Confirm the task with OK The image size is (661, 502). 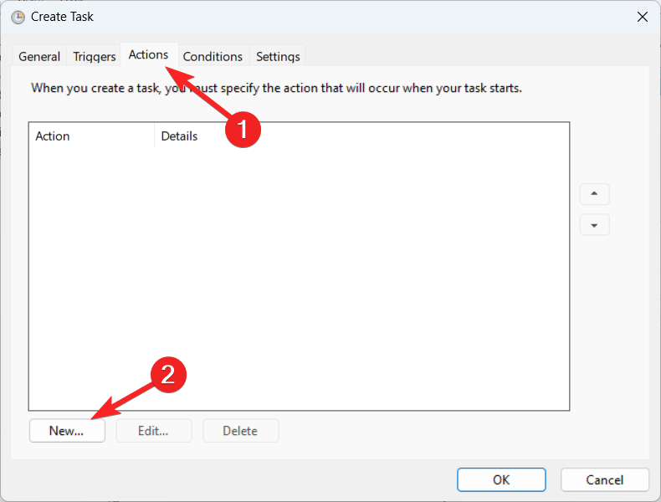click(501, 479)
